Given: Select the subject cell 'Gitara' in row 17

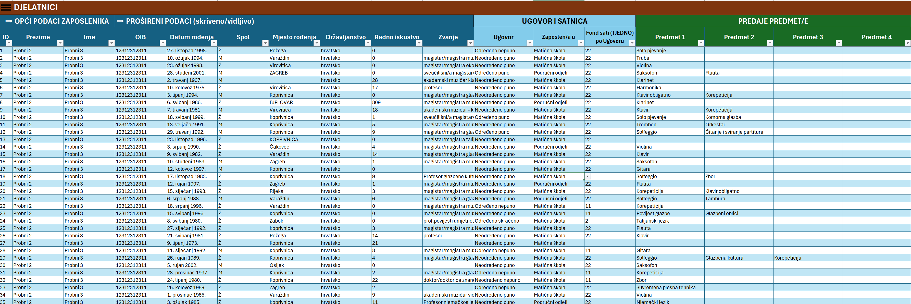Looking at the screenshot, I should coord(670,169).
